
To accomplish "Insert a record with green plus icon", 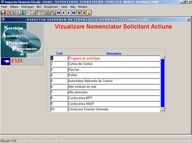I will [x=79, y=13].
